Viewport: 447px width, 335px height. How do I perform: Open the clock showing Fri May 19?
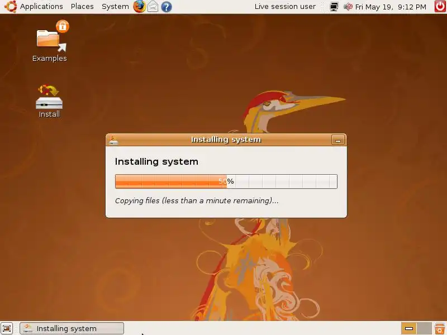point(391,7)
